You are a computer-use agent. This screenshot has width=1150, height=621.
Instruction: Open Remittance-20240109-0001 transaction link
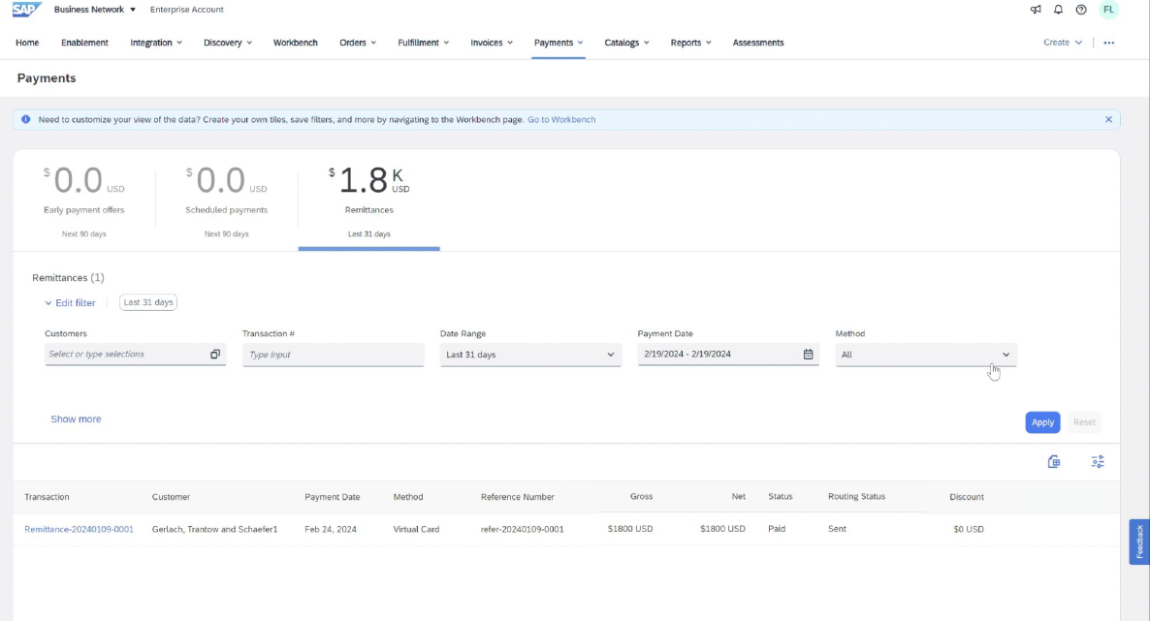[80, 529]
